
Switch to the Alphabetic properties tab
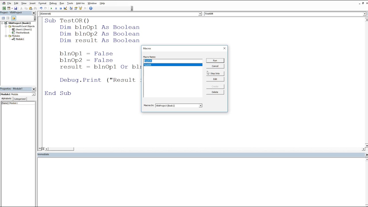pos(6,99)
